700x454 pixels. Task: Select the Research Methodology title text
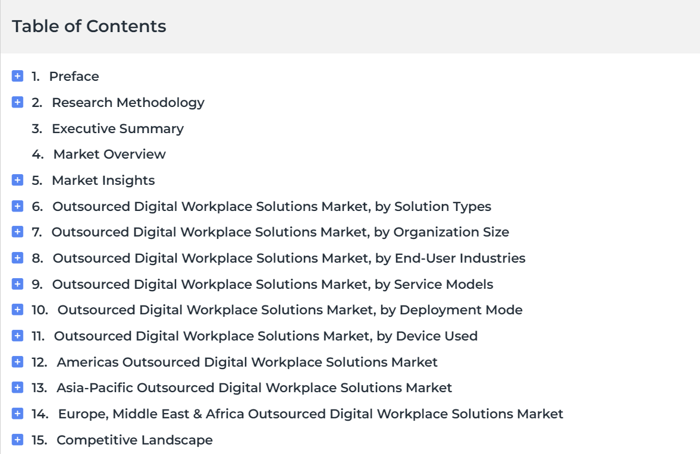[x=128, y=103]
